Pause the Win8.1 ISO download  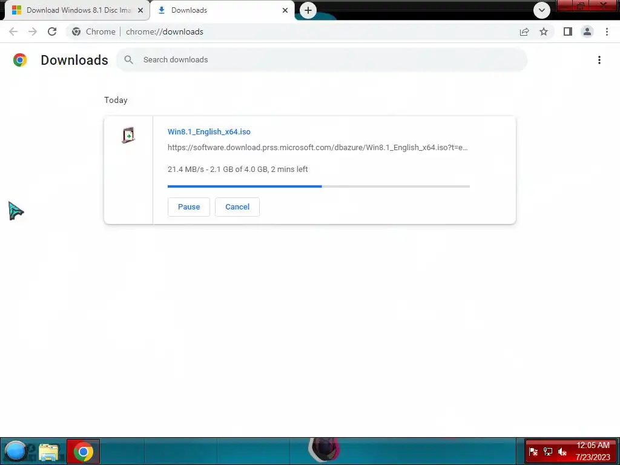tap(189, 207)
